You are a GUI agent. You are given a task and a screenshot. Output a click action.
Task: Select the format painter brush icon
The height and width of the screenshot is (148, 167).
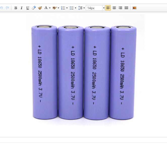40,8
